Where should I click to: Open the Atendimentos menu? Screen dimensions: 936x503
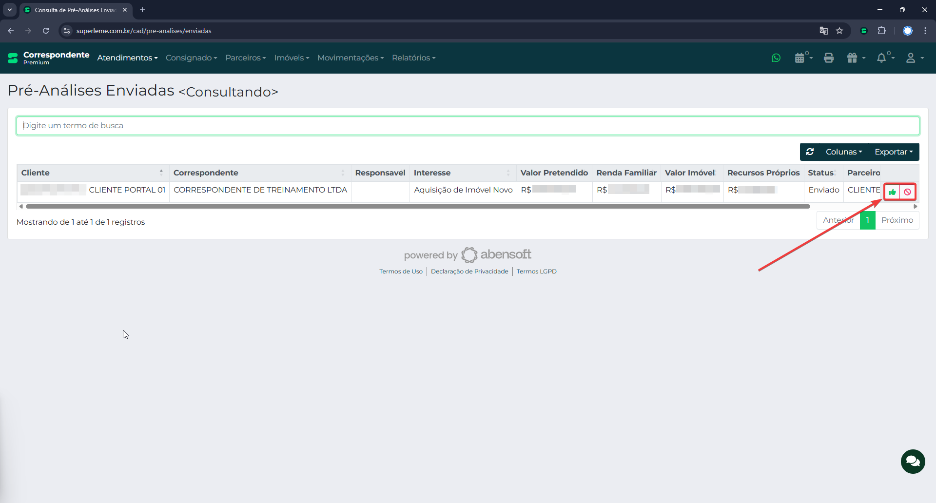click(x=127, y=58)
